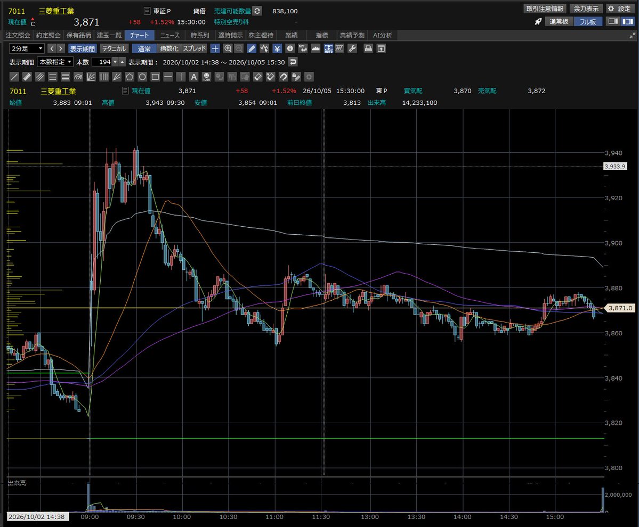
Task: Add a text annotation with the A tool
Action: 193,77
